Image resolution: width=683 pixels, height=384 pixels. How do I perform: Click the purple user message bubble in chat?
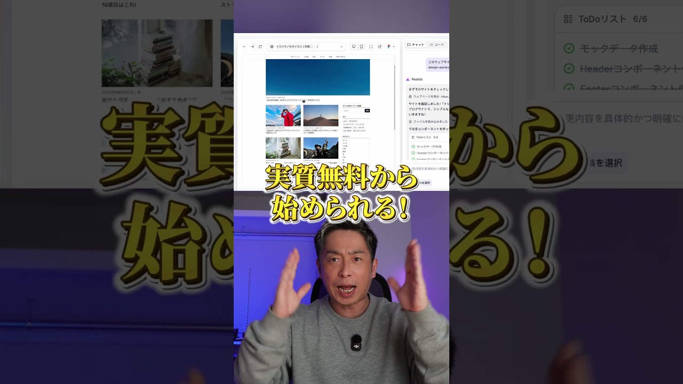[x=438, y=65]
